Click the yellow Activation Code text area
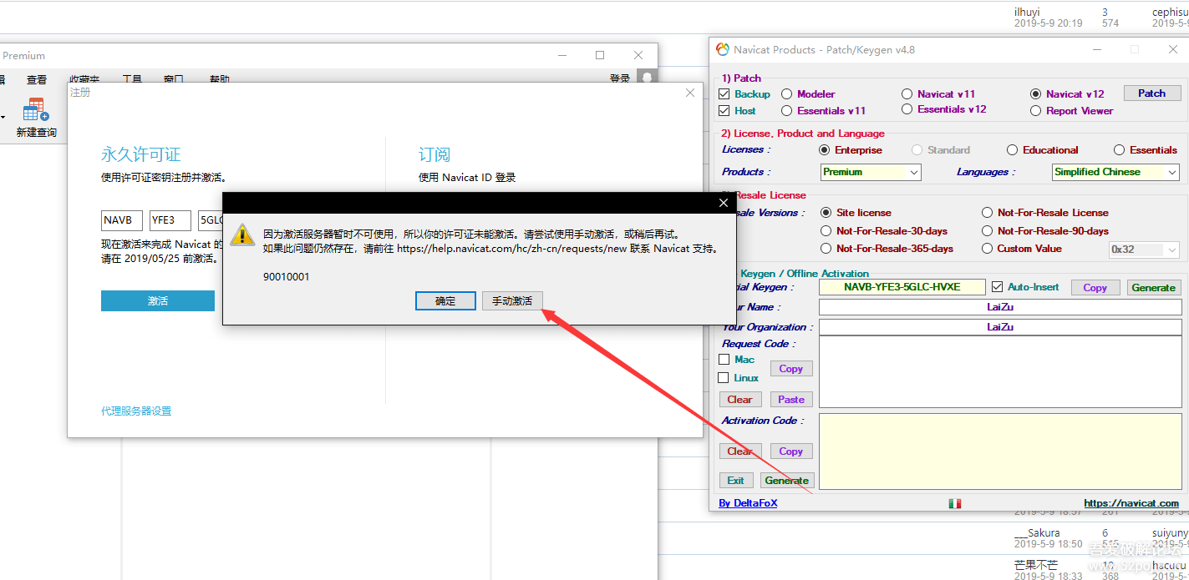The image size is (1189, 580). point(1000,451)
